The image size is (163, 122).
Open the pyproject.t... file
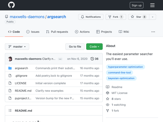coord(23,98)
